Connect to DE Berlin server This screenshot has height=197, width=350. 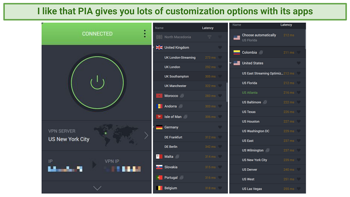point(190,147)
